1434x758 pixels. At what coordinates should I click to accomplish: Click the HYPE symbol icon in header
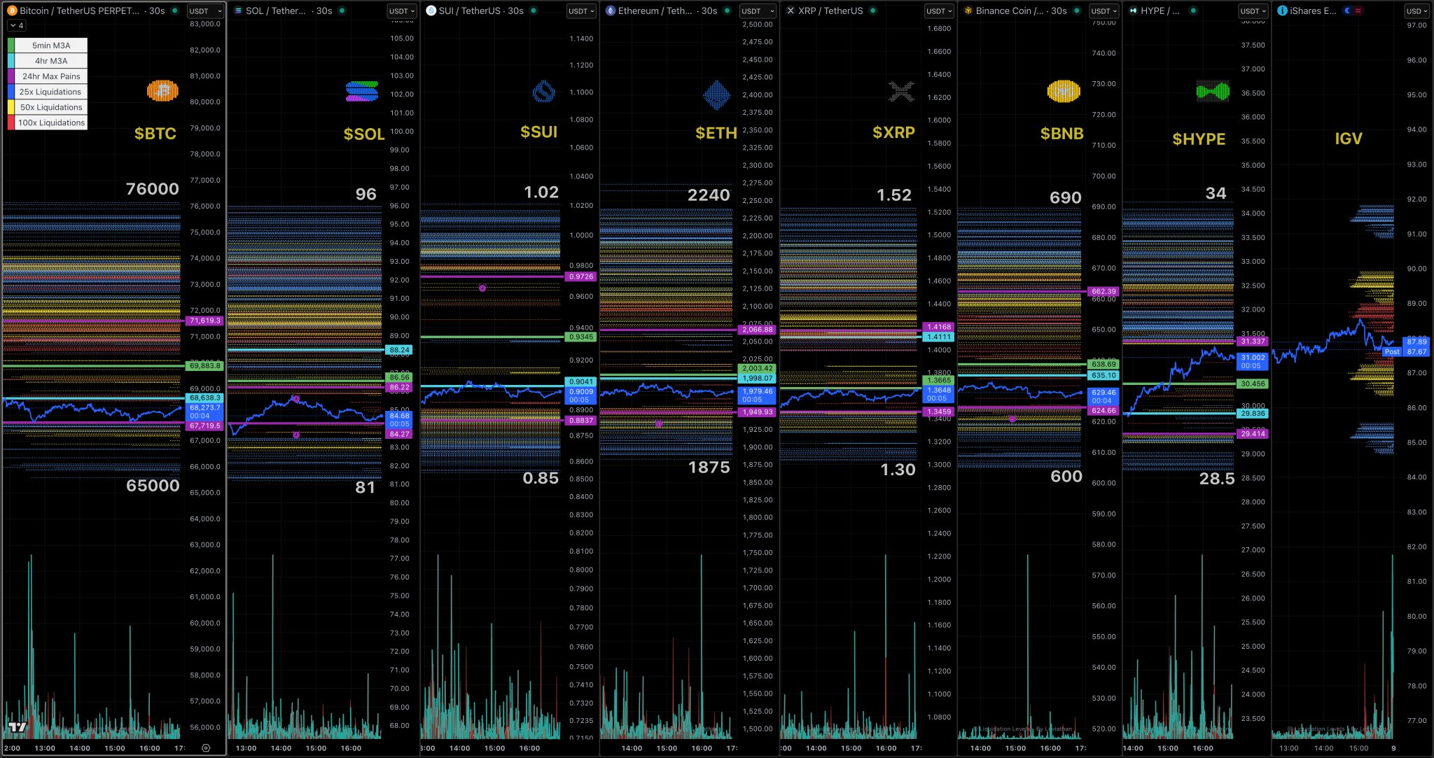1133,10
